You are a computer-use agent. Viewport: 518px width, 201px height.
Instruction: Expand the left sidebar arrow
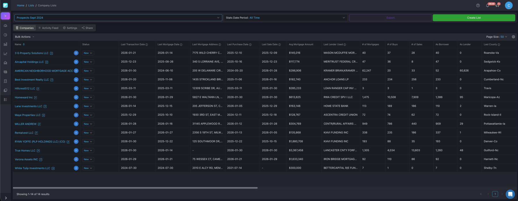point(6,198)
